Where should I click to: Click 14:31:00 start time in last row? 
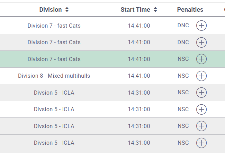[139, 143]
